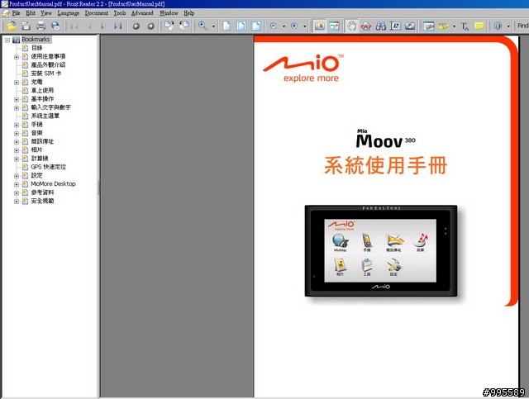Open the Advanced menu
This screenshot has height=399, width=529.
coord(142,13)
